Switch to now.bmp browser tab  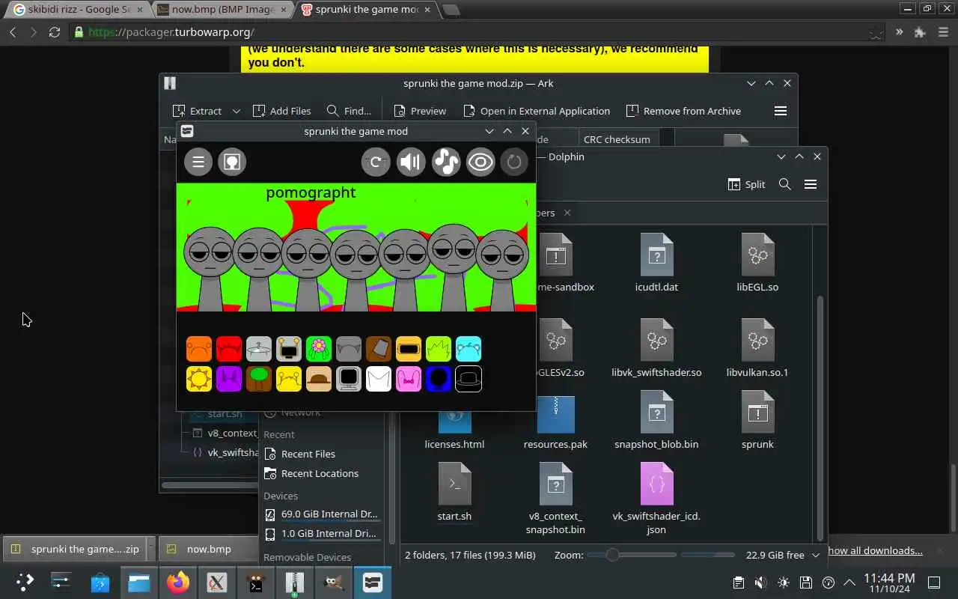[x=222, y=10]
